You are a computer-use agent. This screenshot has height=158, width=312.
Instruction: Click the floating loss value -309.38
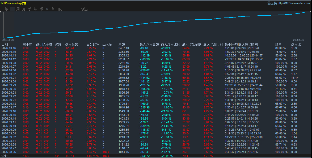145,59
